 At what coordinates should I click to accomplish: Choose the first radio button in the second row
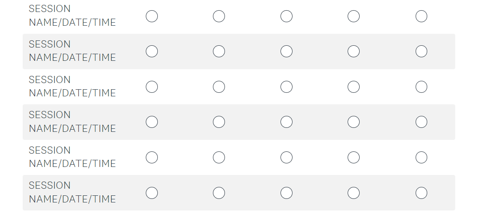152,52
